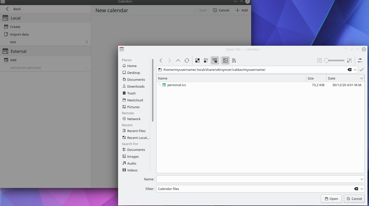Open Recent Files entry
The width and height of the screenshot is (369, 206).
click(134, 131)
